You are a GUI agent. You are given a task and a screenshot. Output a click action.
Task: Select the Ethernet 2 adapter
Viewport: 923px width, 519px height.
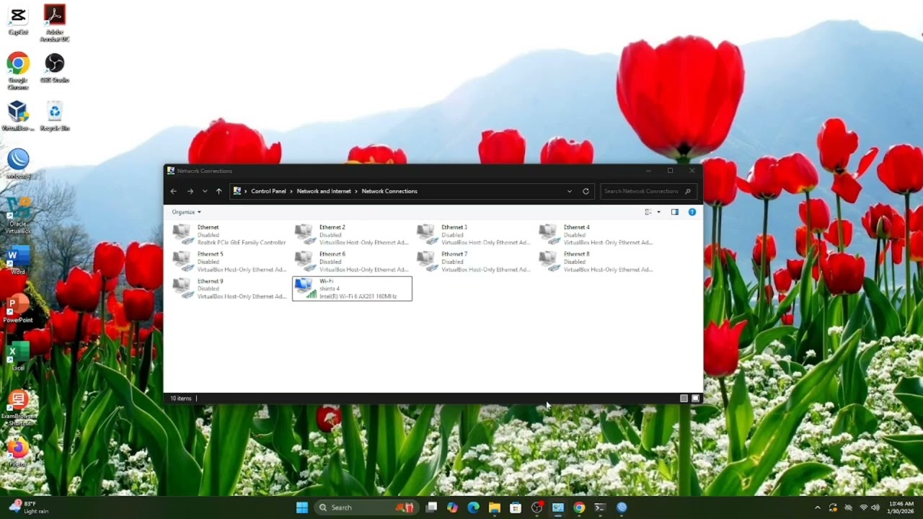click(352, 235)
